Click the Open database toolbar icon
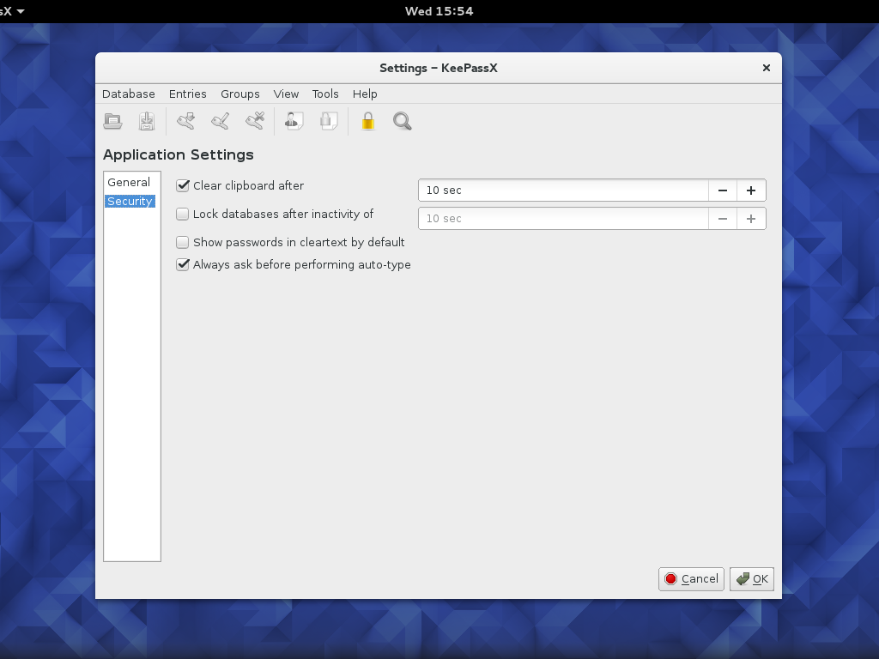The width and height of the screenshot is (879, 659). point(112,121)
